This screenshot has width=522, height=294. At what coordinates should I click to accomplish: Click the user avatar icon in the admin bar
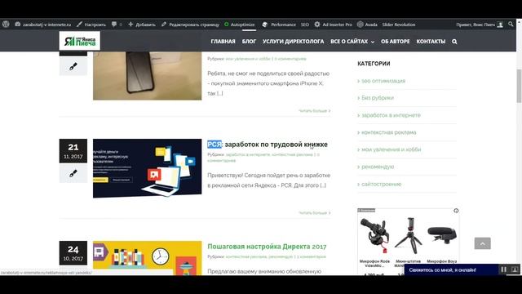click(x=500, y=24)
